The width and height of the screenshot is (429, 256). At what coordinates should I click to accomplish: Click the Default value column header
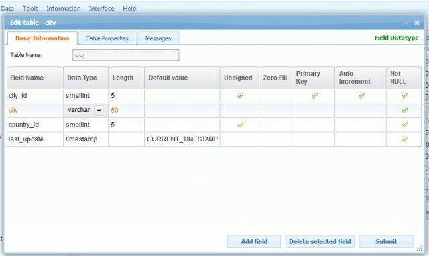click(182, 78)
